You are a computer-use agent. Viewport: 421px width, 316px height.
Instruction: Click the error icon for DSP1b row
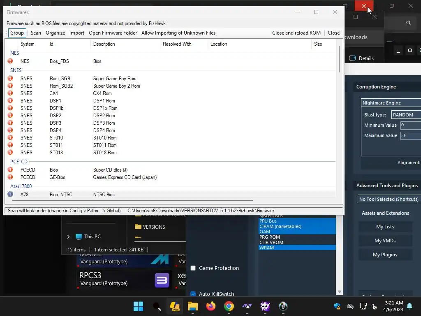[x=10, y=108]
